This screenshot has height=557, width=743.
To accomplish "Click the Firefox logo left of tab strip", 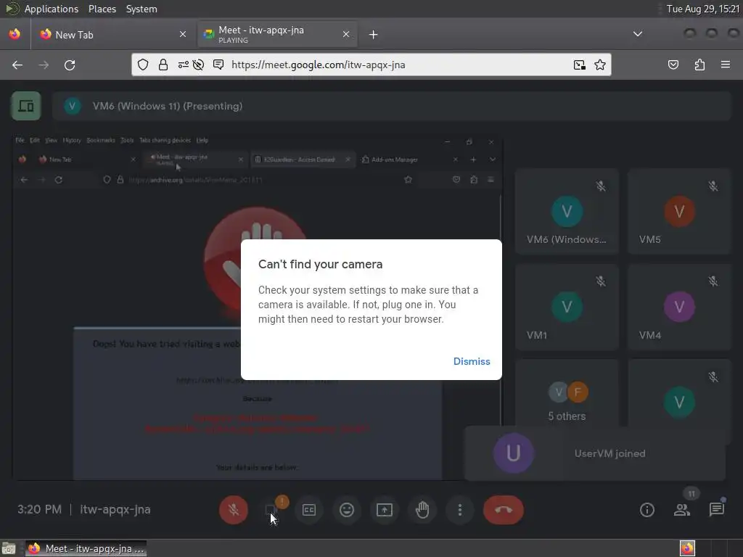I will [15, 34].
